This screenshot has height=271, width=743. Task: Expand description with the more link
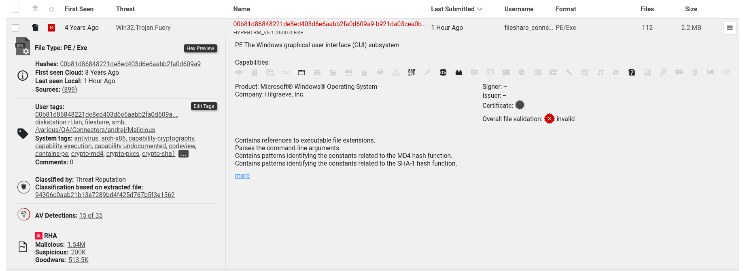click(x=242, y=175)
